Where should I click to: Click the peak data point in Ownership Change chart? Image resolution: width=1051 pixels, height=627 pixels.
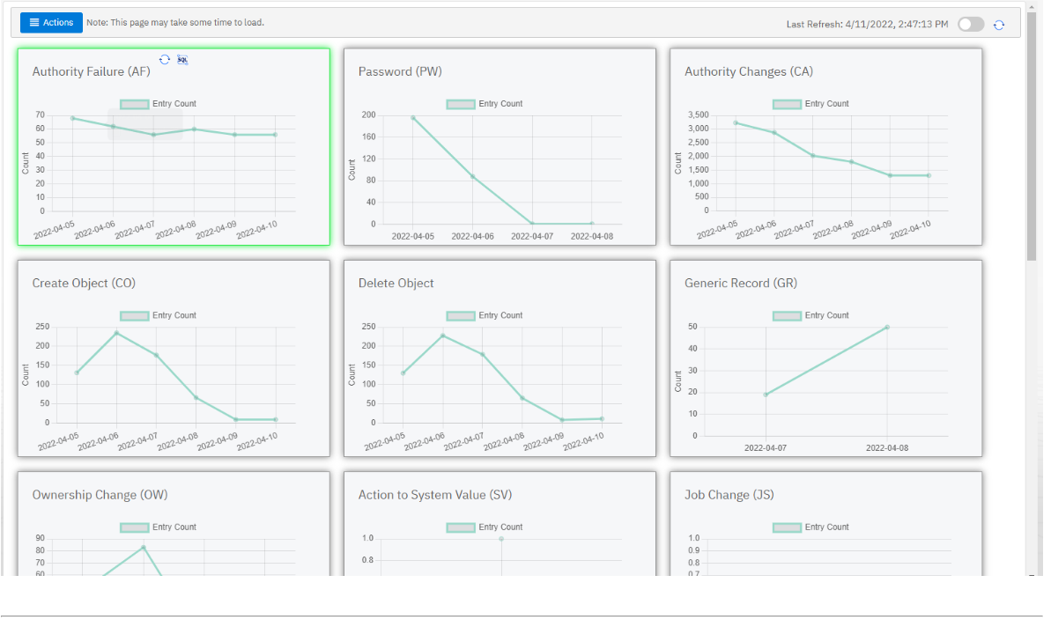coord(144,547)
